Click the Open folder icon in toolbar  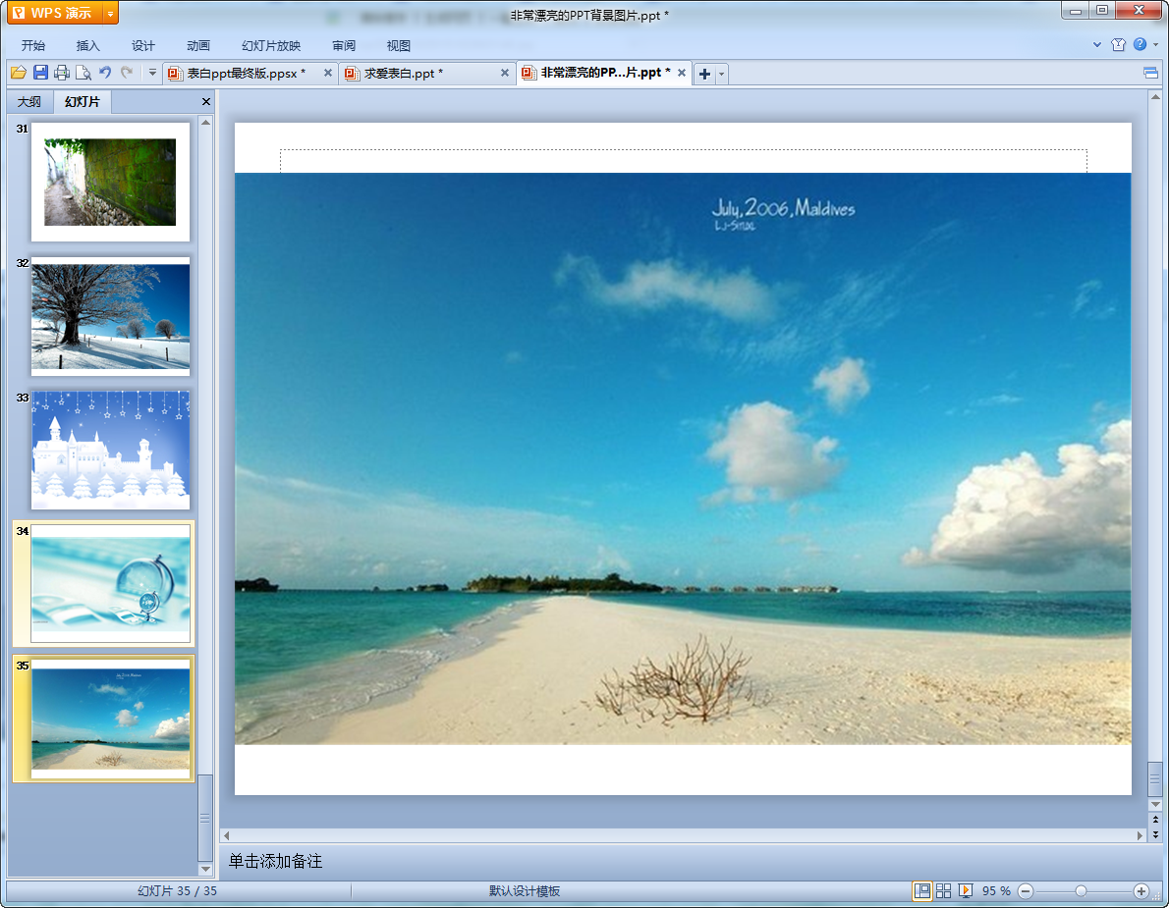pos(19,73)
